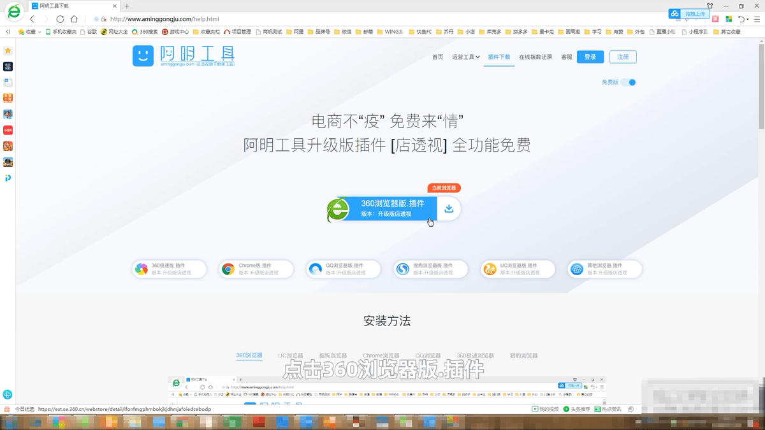This screenshot has height=430, width=765.
Task: Open the browser hamburger main menu
Action: [758, 19]
